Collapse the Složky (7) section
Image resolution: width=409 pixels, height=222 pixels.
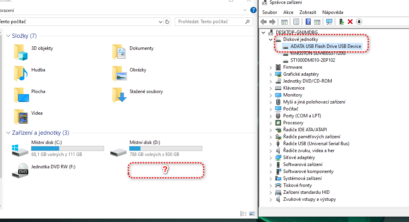tap(9, 36)
